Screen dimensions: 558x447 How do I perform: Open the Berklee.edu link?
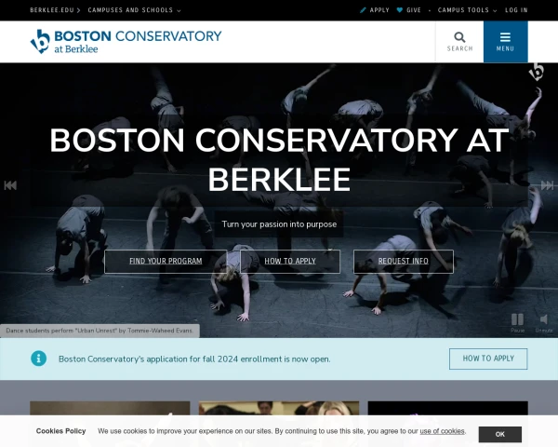point(55,10)
